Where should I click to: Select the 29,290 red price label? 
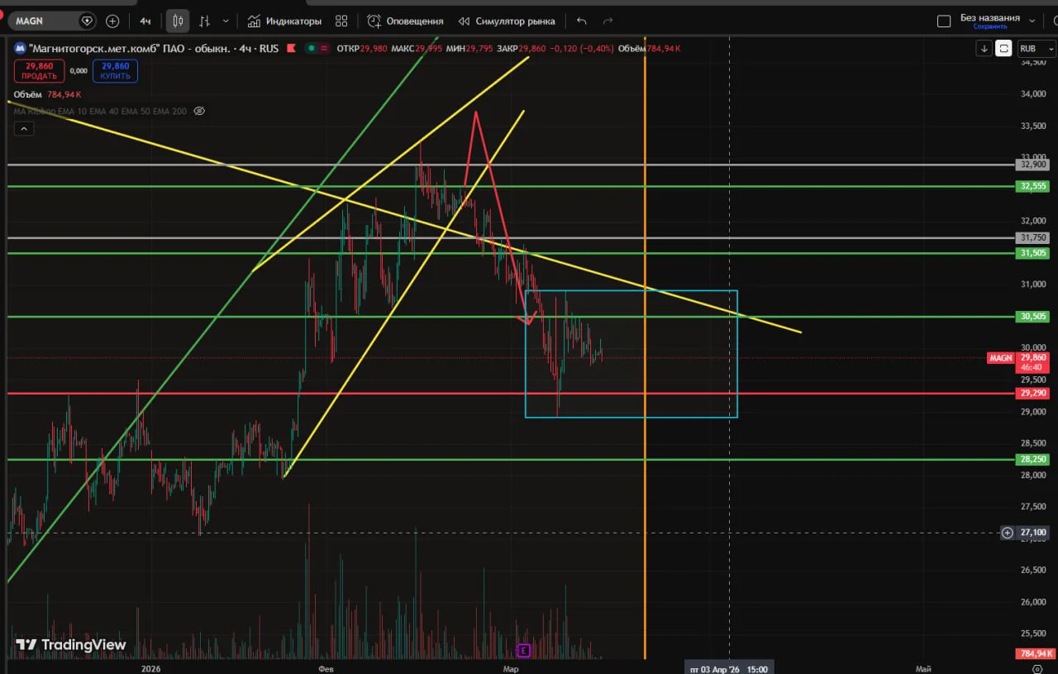point(1033,393)
